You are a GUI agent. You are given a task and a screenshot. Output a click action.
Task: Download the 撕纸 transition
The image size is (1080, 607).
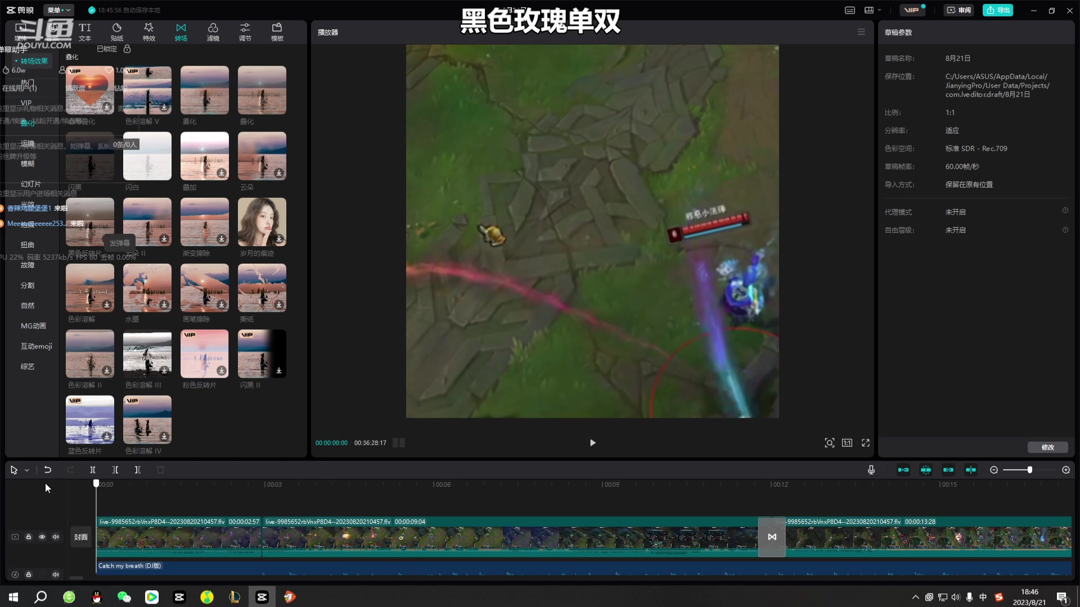click(279, 305)
